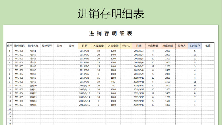Click the 物料3 name cell
The image size is (222, 125).
tap(33, 59)
